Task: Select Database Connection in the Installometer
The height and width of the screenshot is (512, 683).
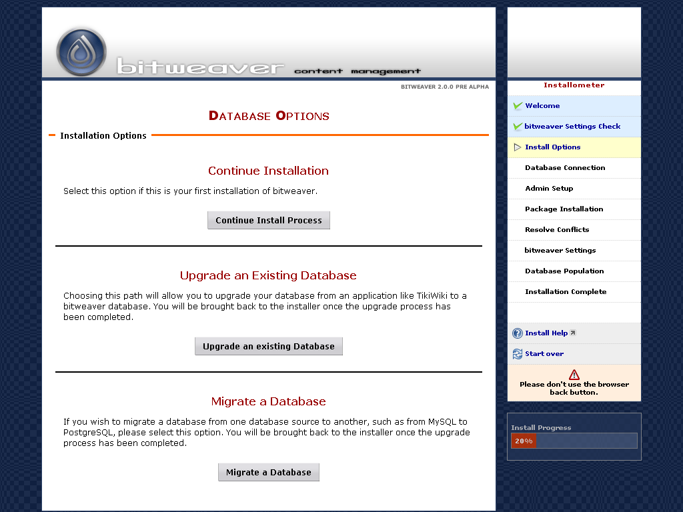Action: 565,167
